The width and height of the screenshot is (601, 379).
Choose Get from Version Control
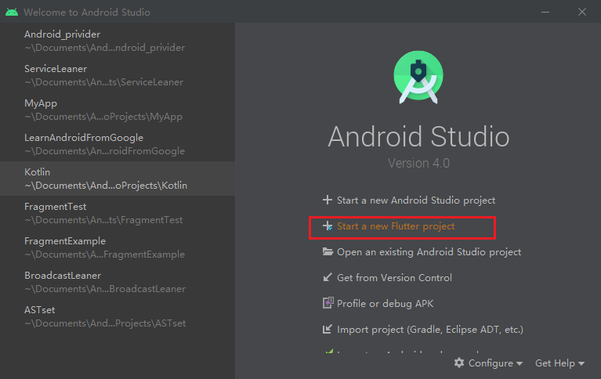click(x=394, y=277)
